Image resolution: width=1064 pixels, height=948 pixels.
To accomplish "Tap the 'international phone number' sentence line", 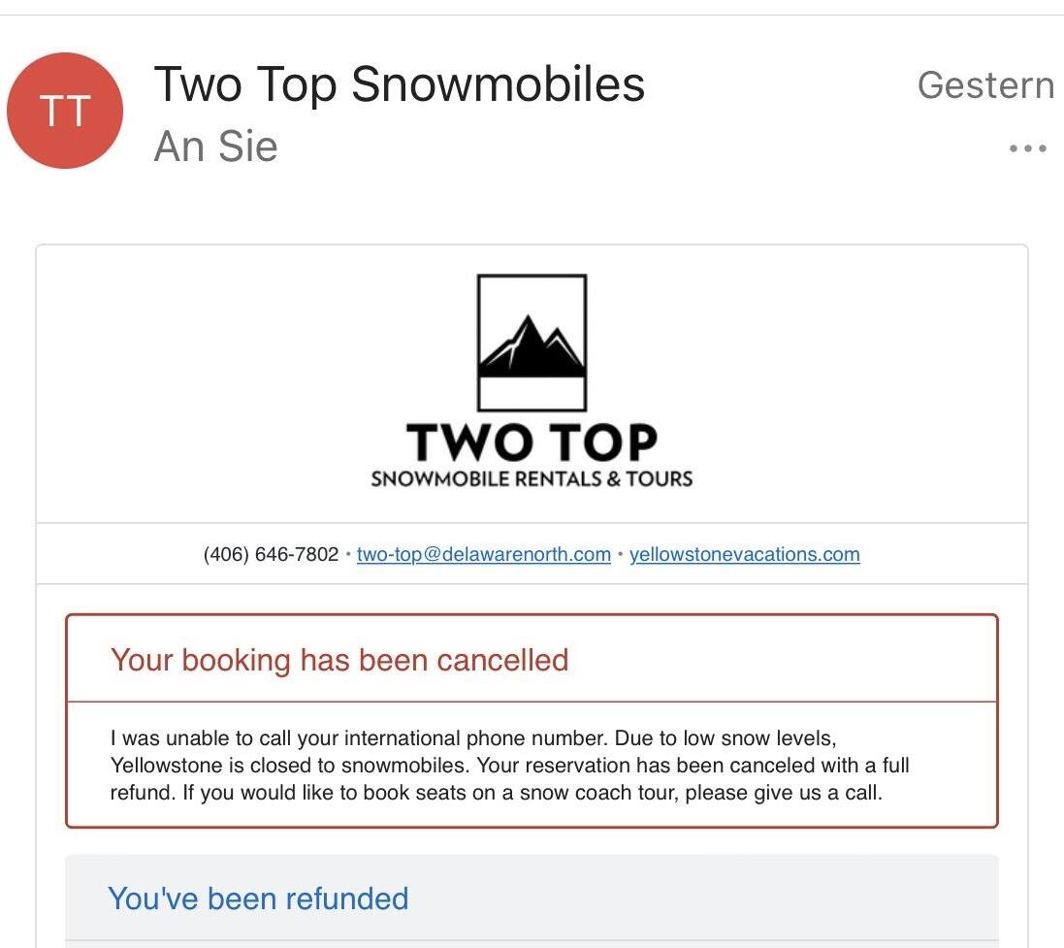I will (x=473, y=738).
